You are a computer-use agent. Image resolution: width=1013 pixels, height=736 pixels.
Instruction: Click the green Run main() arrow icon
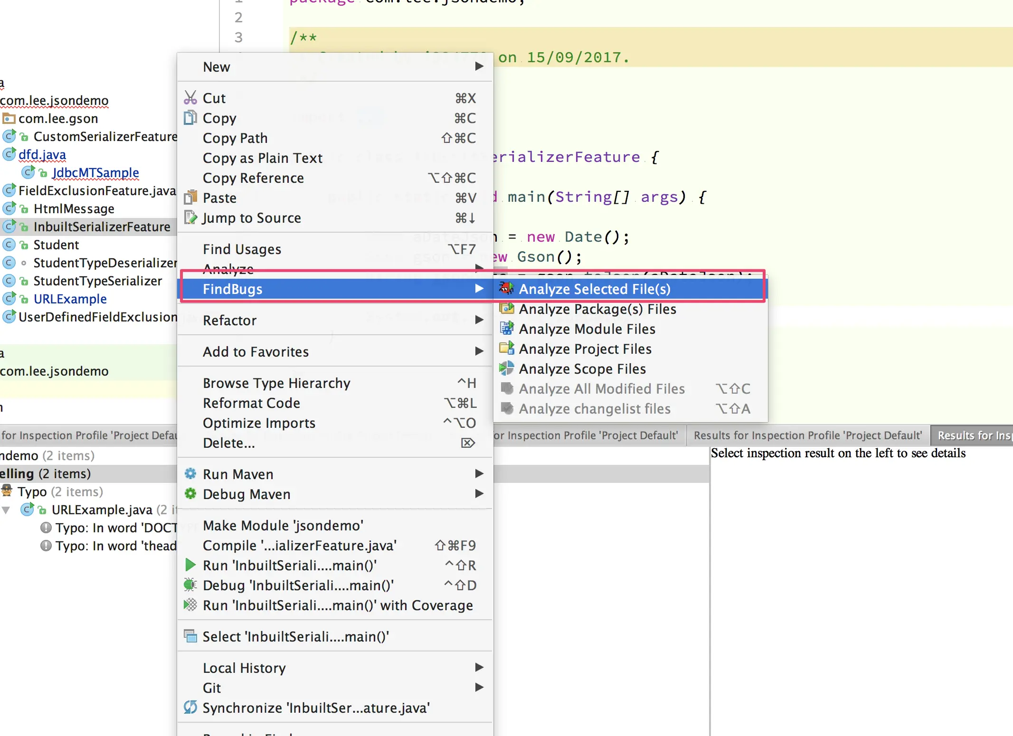(x=190, y=565)
